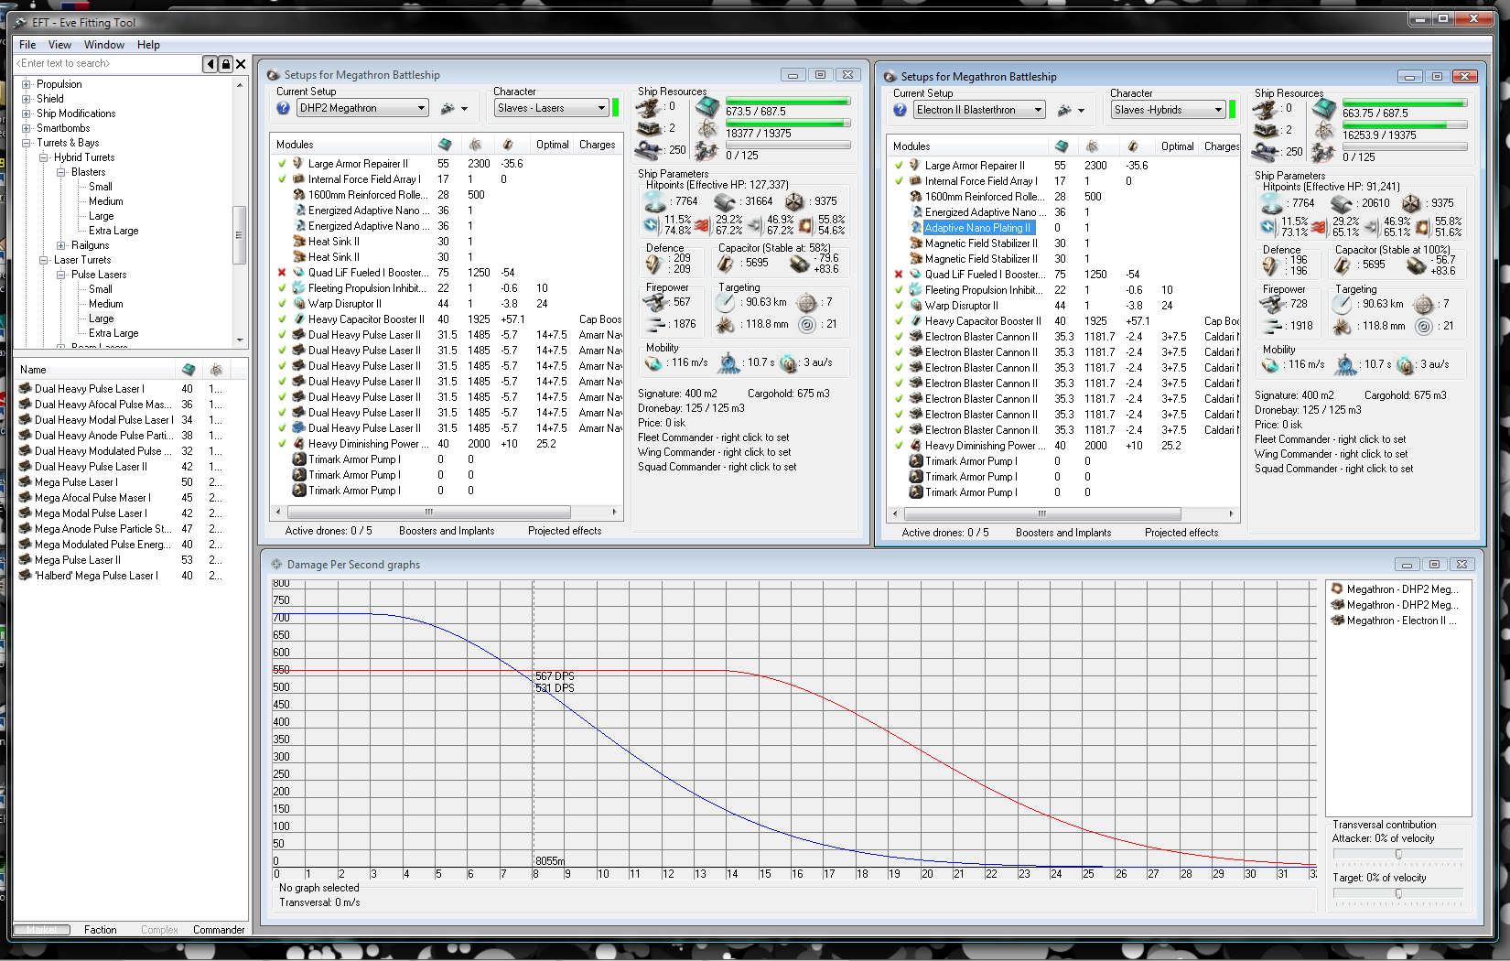Click Projected effects in right setup
1510x961 pixels.
click(1181, 533)
